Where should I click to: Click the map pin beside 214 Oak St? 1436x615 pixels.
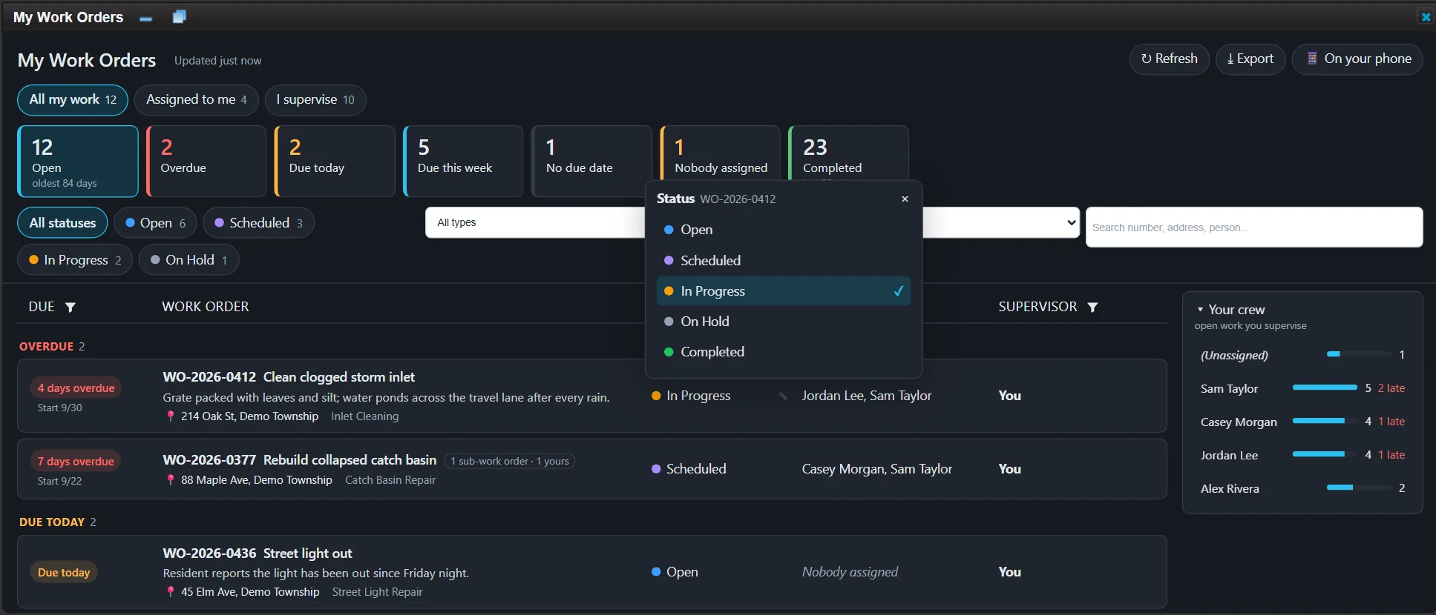pos(171,416)
